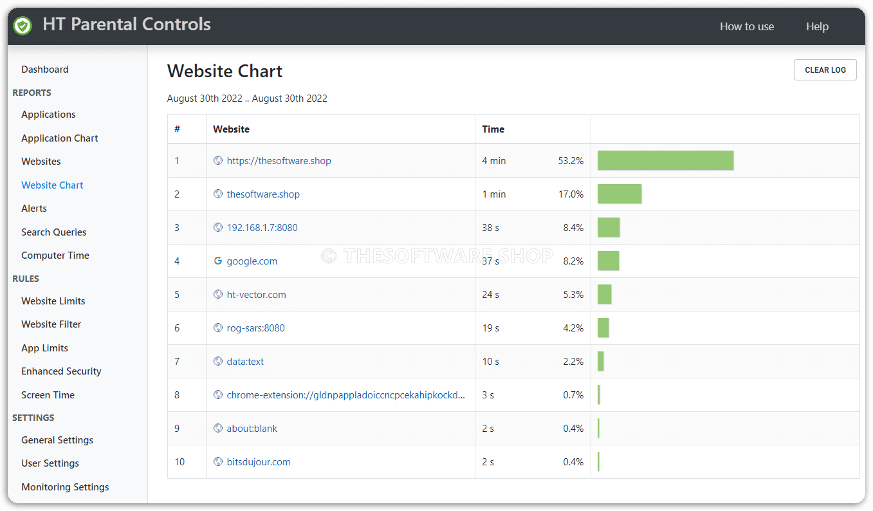Open the Dashboard page
This screenshot has width=873, height=511.
[x=45, y=70]
